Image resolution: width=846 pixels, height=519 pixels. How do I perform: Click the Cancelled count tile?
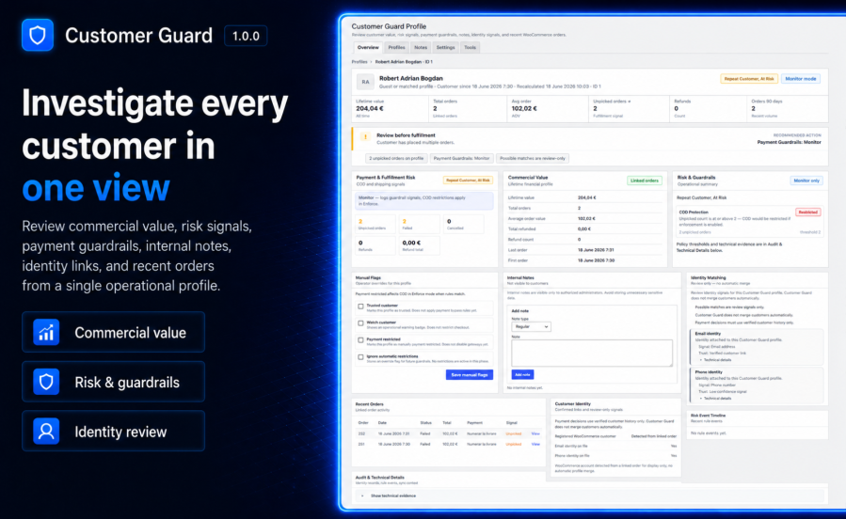pyautogui.click(x=464, y=224)
